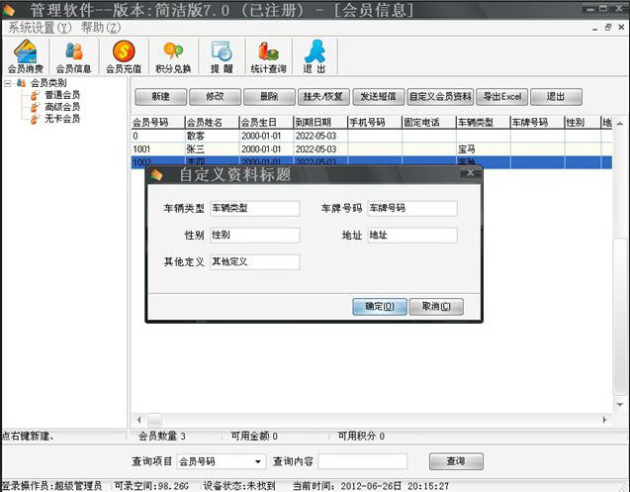This screenshot has width=630, height=492.
Task: Open the 帮助(Z) menu
Action: [x=101, y=28]
